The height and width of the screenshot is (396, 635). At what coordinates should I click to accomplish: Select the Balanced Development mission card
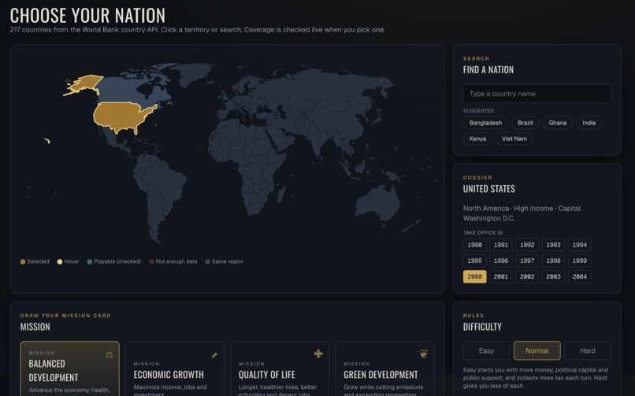click(70, 368)
